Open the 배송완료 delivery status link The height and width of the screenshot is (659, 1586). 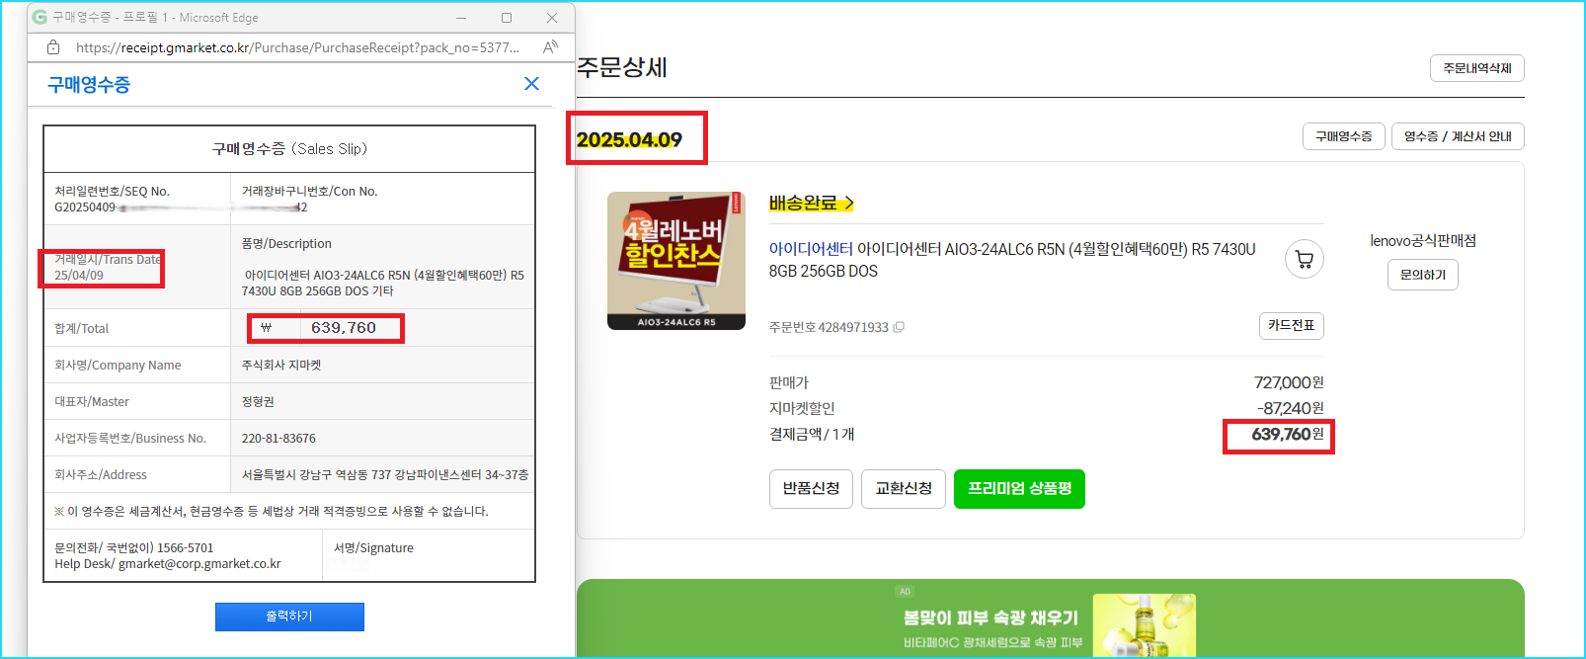[811, 203]
